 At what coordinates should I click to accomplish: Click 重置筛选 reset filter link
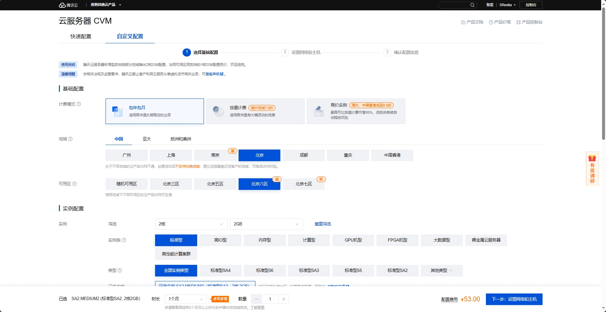tap(323, 224)
